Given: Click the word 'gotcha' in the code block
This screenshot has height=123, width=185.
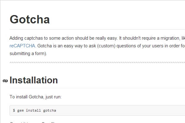Looking at the screenshot, I should coord(50,110).
